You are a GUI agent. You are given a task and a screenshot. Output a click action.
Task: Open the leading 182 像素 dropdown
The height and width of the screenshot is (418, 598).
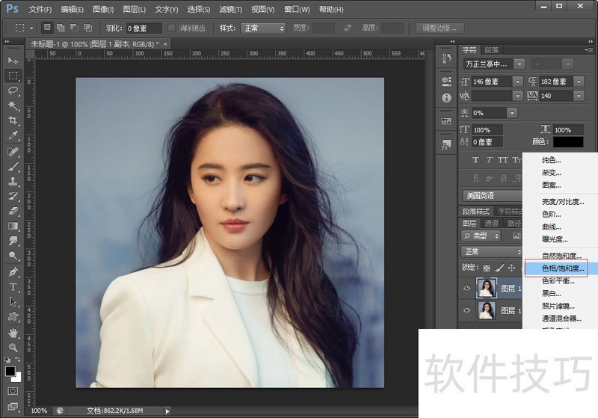tap(579, 82)
